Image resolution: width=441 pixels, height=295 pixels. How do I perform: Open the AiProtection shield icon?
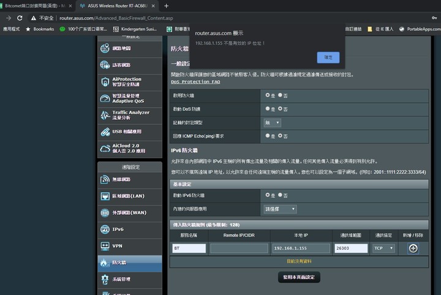pos(105,82)
